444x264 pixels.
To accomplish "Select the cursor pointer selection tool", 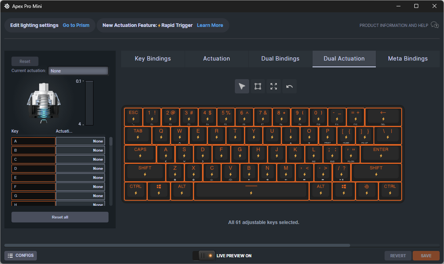I will (x=242, y=86).
